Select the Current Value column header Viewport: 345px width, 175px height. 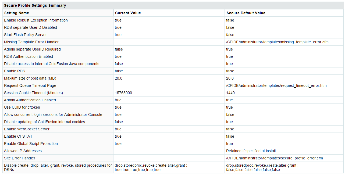pyautogui.click(x=128, y=13)
